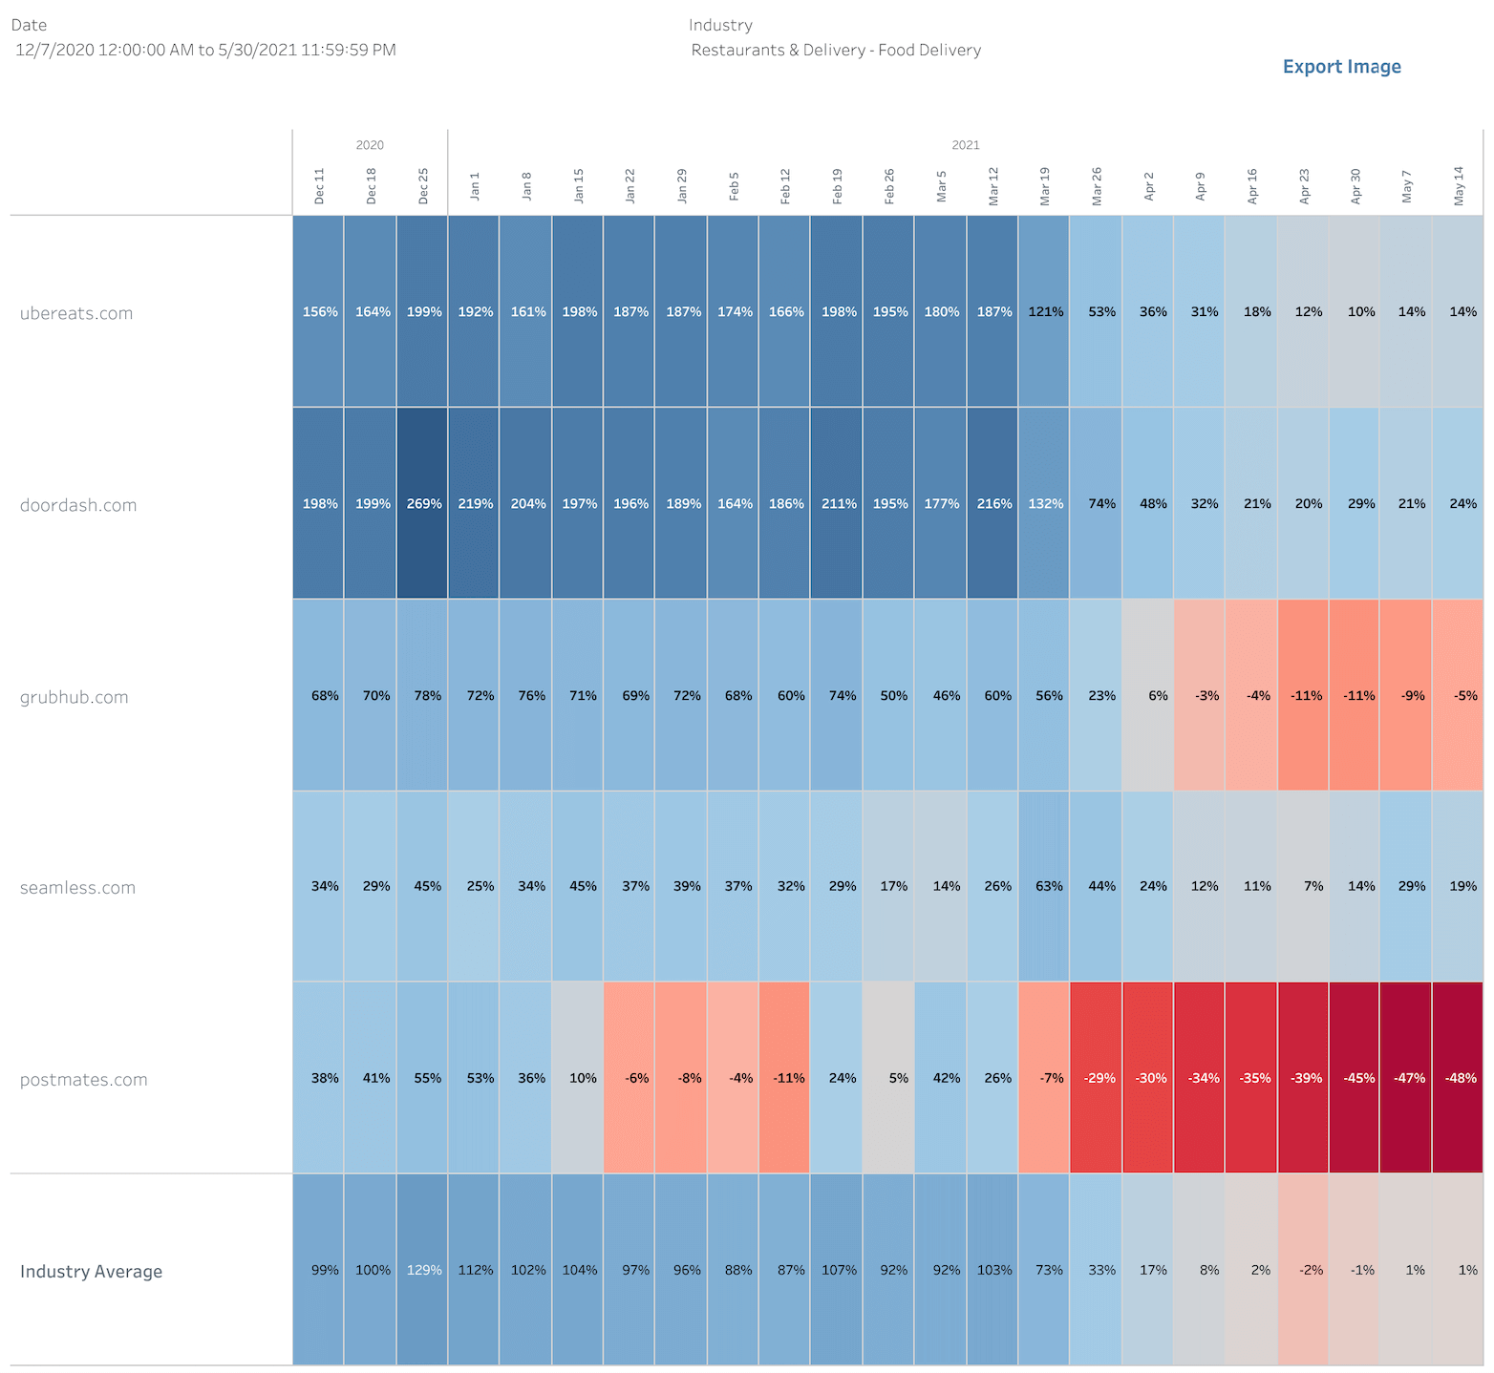Viewport: 1494px width, 1373px height.
Task: Click postmates 10% cell for Jan 15
Action: click(578, 1078)
